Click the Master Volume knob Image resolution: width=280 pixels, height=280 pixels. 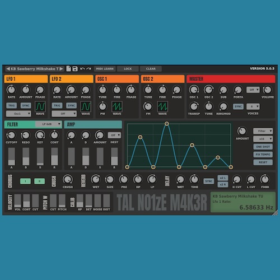268,90
